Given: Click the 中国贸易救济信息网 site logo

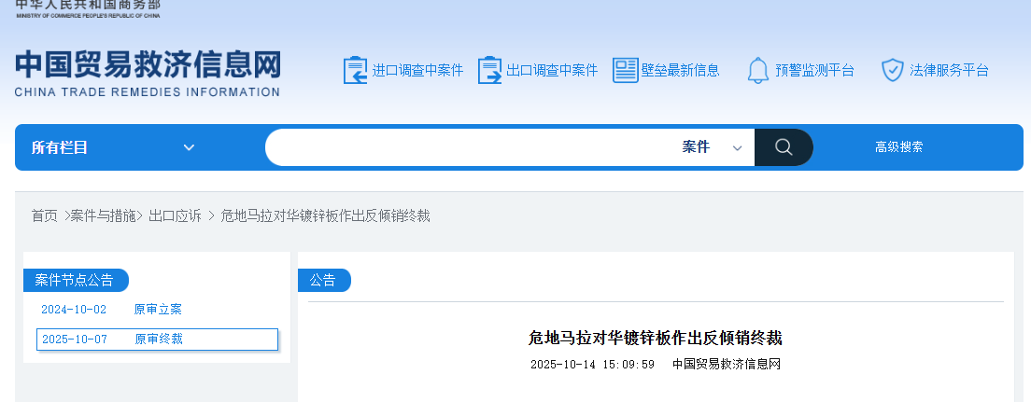Looking at the screenshot, I should 148,74.
